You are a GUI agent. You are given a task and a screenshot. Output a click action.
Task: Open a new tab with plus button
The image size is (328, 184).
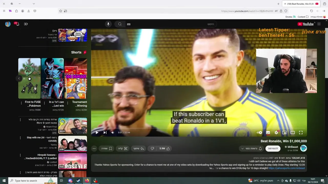(x=278, y=4)
